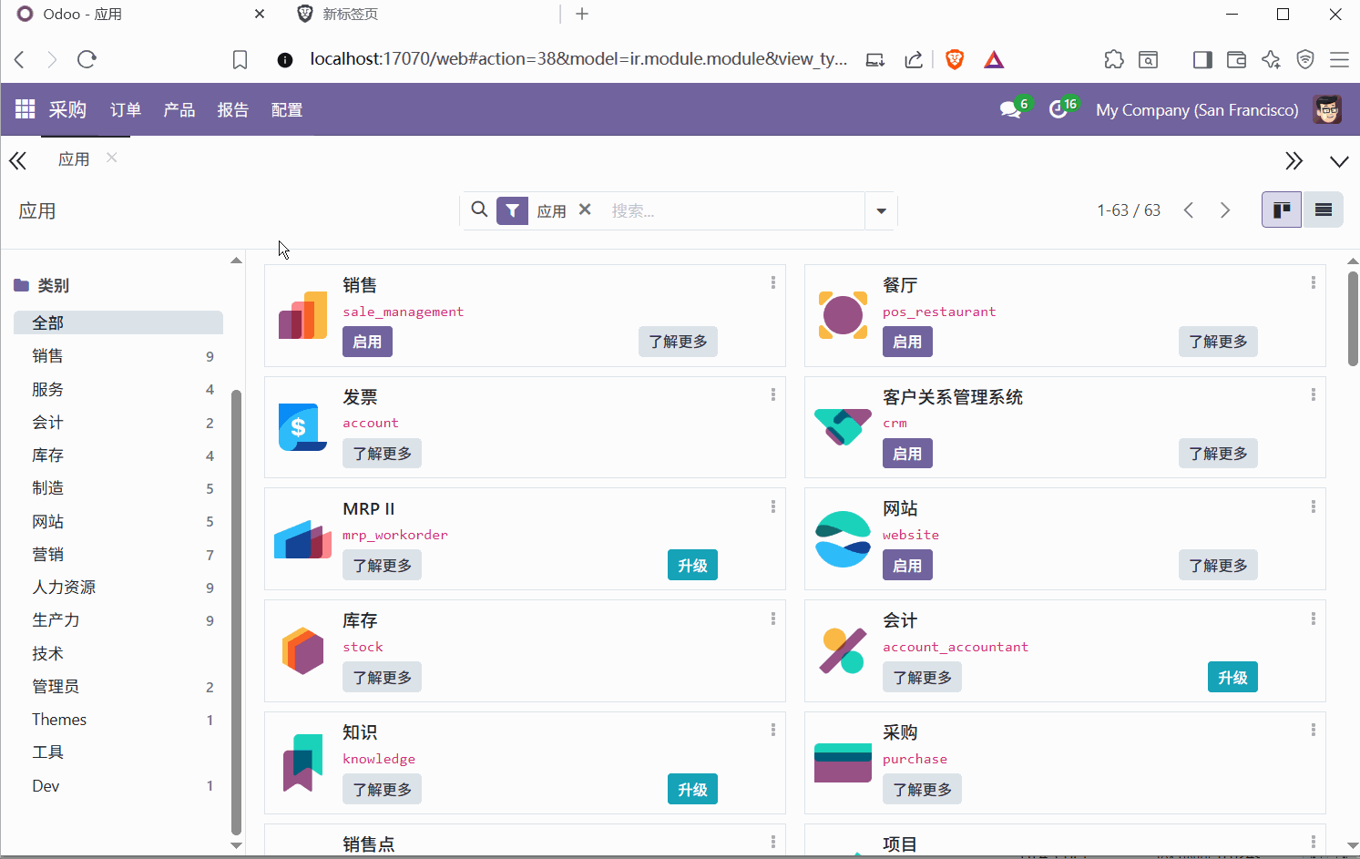Click the 采购 app title in navbar
This screenshot has height=859, width=1360.
click(x=67, y=110)
